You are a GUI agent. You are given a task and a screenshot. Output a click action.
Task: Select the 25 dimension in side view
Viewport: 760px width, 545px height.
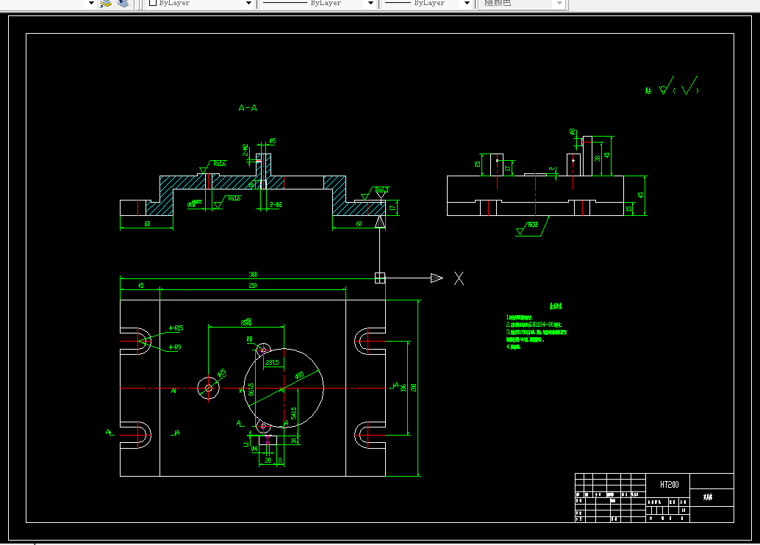click(x=478, y=165)
